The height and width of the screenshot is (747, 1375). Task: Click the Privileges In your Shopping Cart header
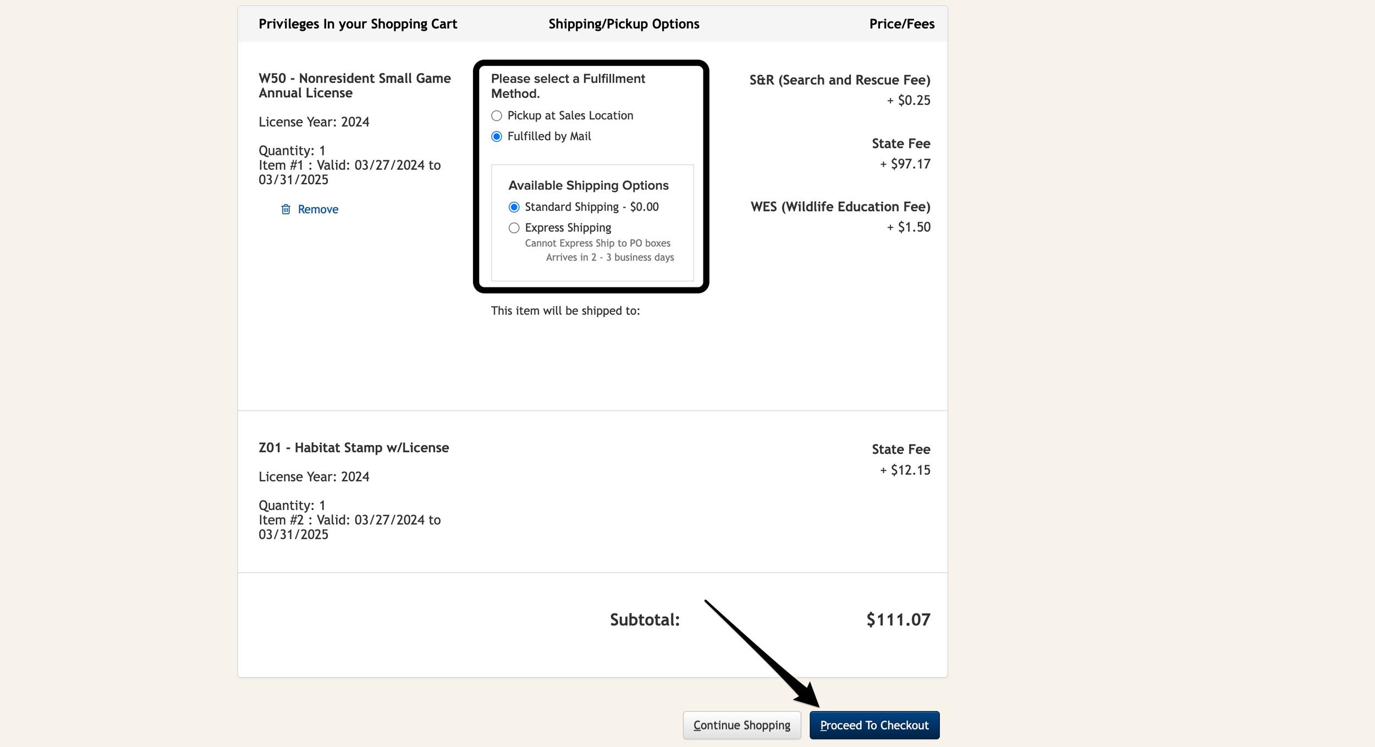pos(358,24)
